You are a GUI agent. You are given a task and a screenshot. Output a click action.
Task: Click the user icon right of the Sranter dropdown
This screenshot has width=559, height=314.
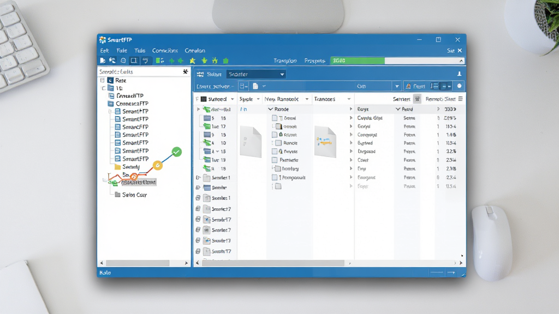point(459,74)
